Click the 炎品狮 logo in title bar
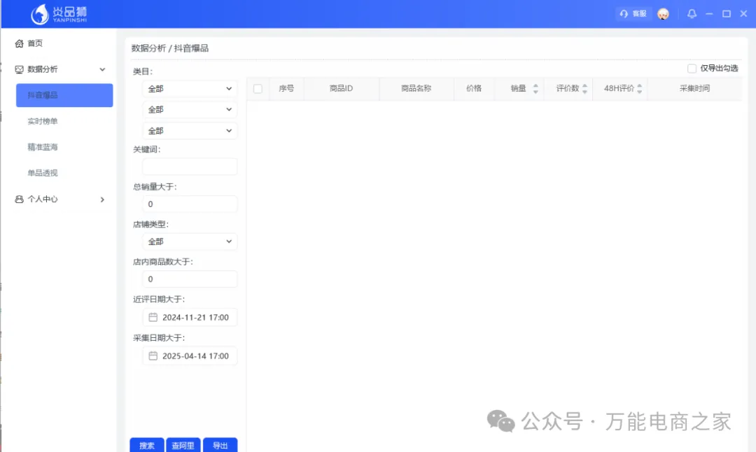The width and height of the screenshot is (756, 452). coord(59,14)
